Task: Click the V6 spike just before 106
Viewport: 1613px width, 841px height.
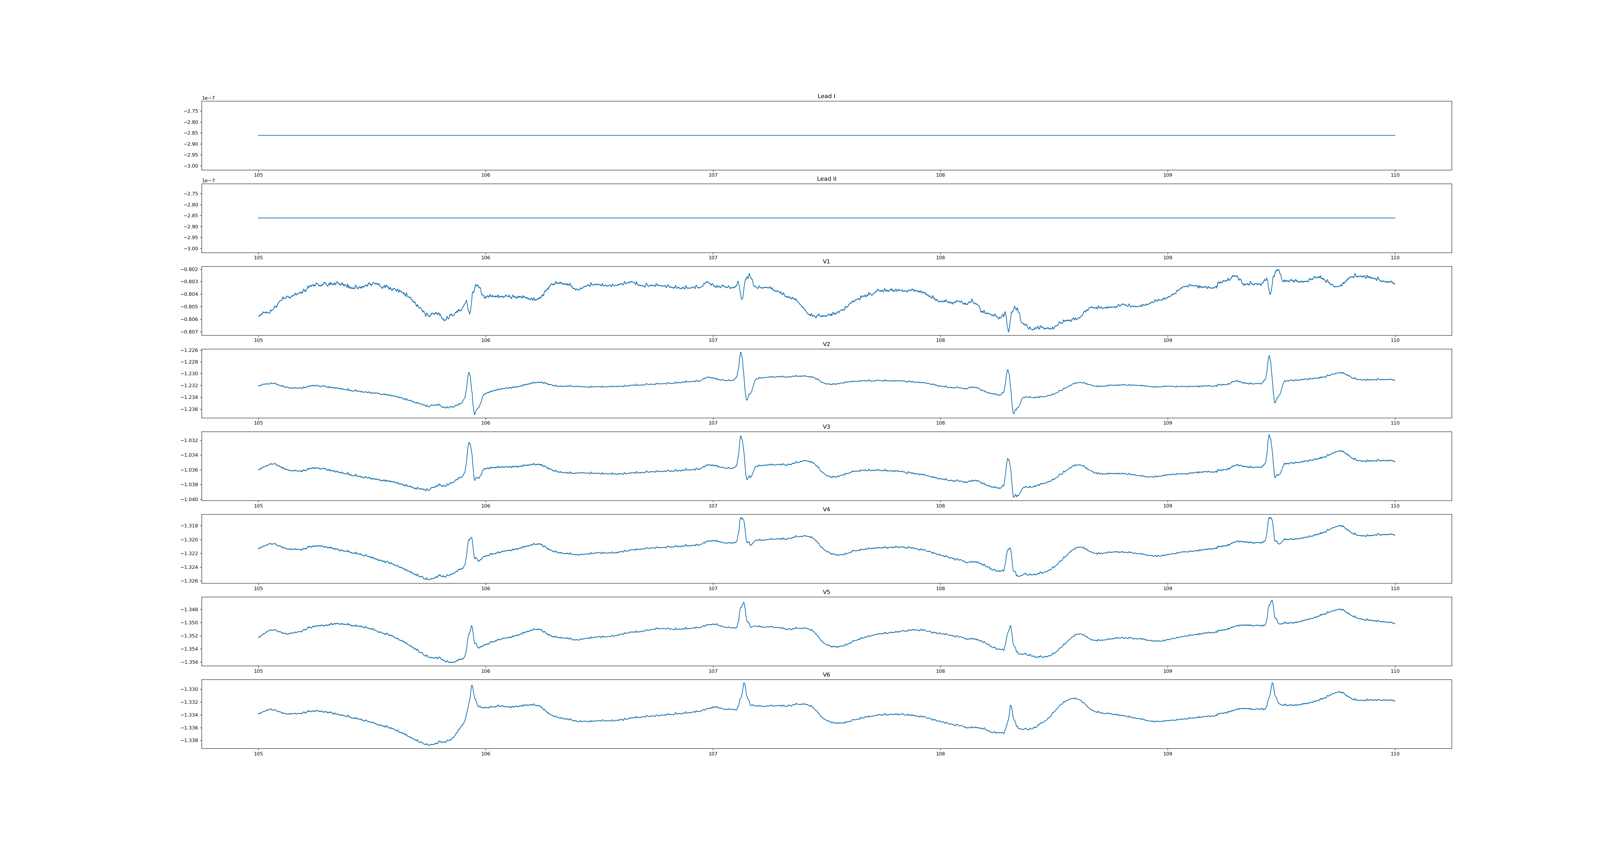Action: (x=472, y=686)
